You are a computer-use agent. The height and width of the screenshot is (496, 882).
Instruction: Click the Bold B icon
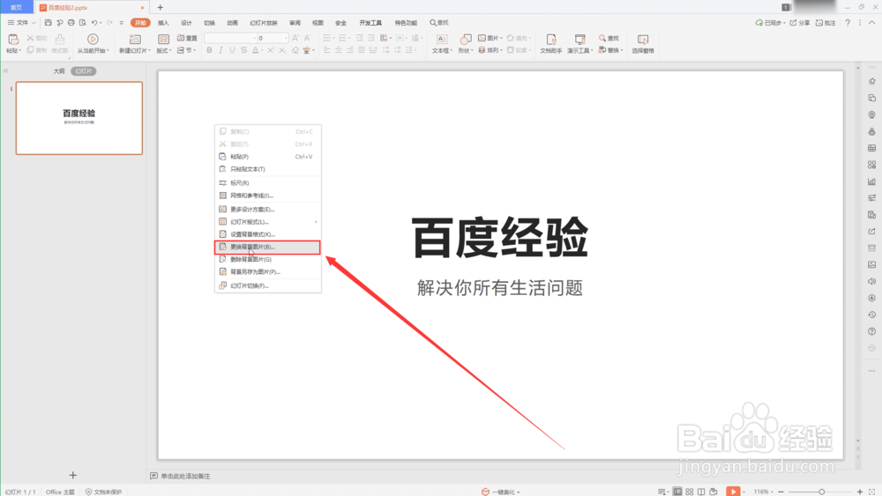coord(209,50)
